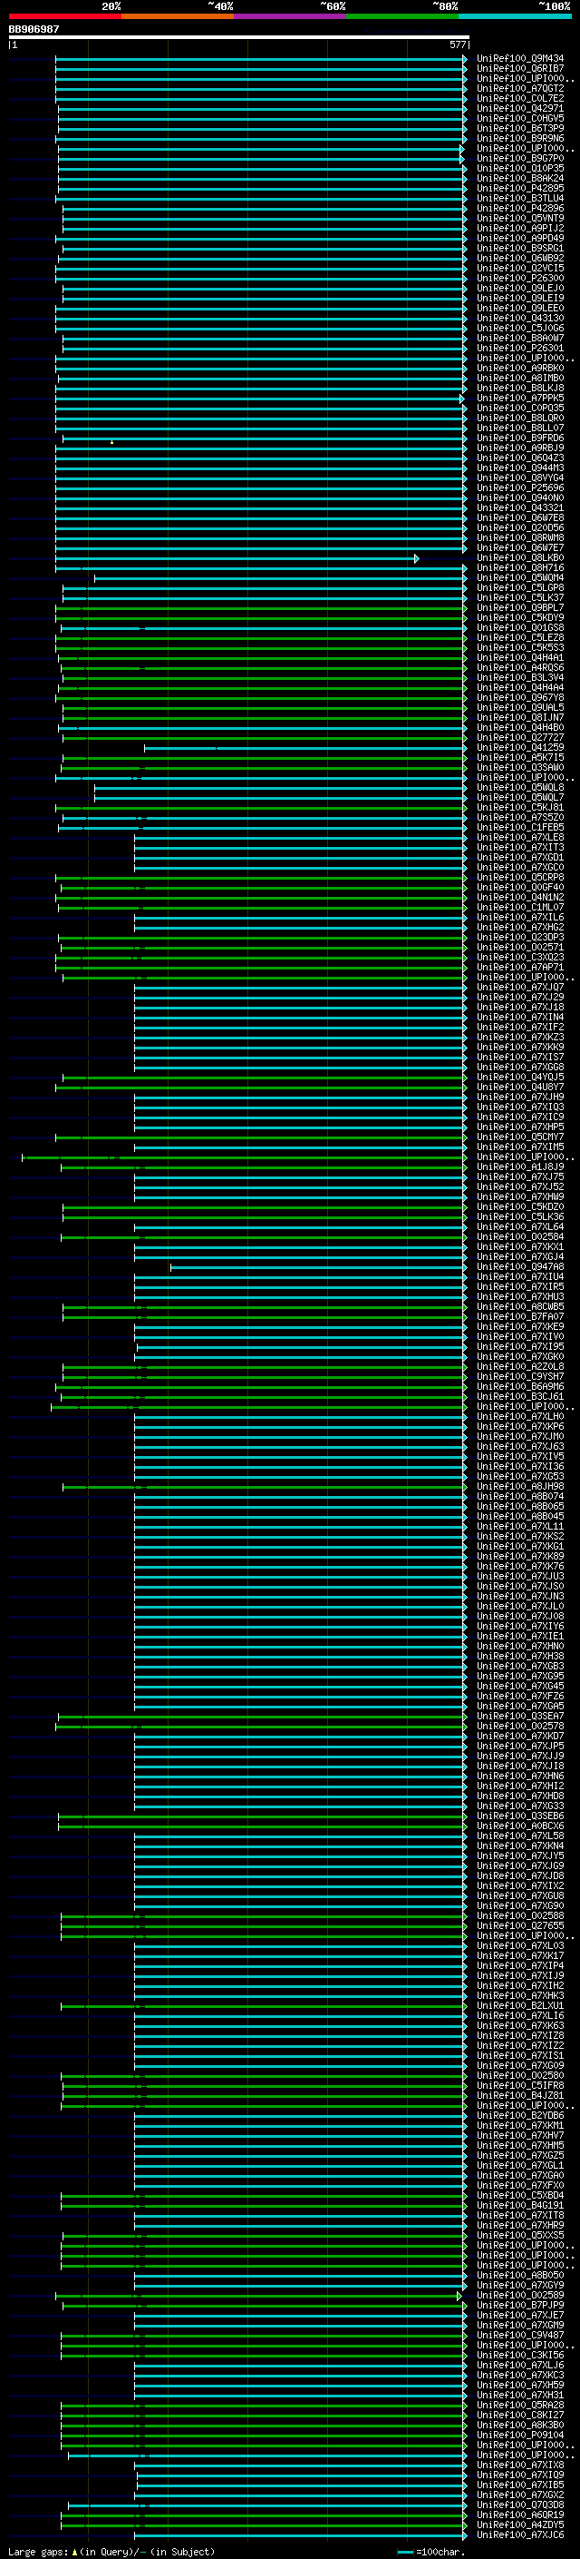Click the white query sequence ruler bar
Screen dimensions: 580x2559
pyautogui.click(x=239, y=36)
